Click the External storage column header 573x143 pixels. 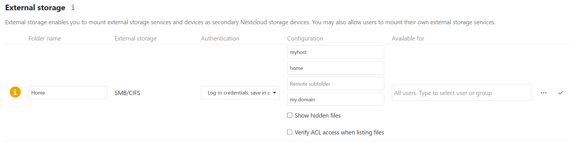tap(136, 39)
